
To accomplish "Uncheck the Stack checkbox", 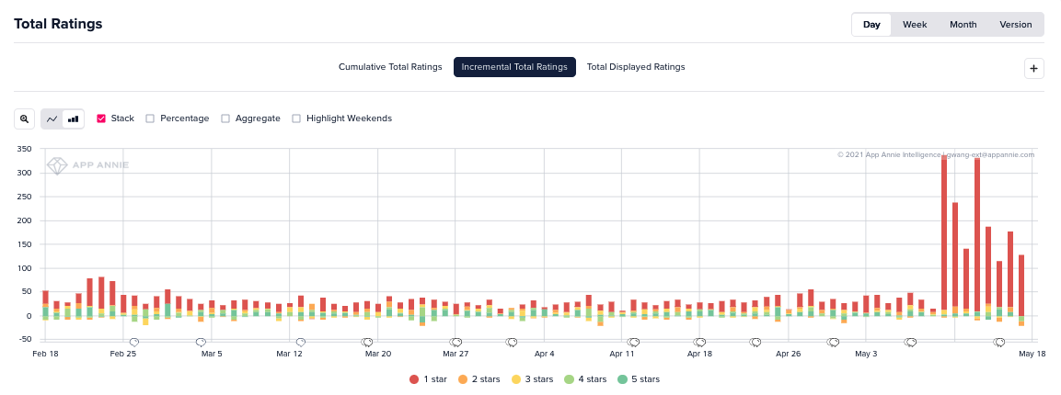I will tap(101, 118).
